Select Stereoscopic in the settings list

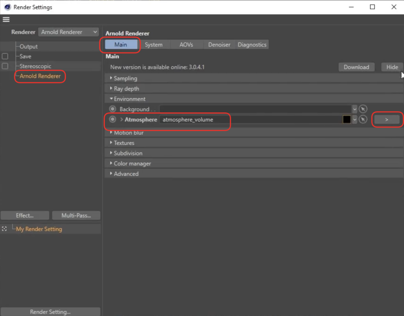coord(35,66)
